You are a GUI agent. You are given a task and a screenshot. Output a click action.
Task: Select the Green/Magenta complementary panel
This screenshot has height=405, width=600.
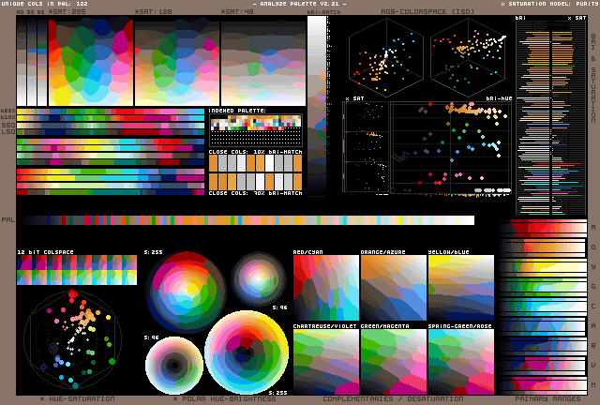pos(393,361)
